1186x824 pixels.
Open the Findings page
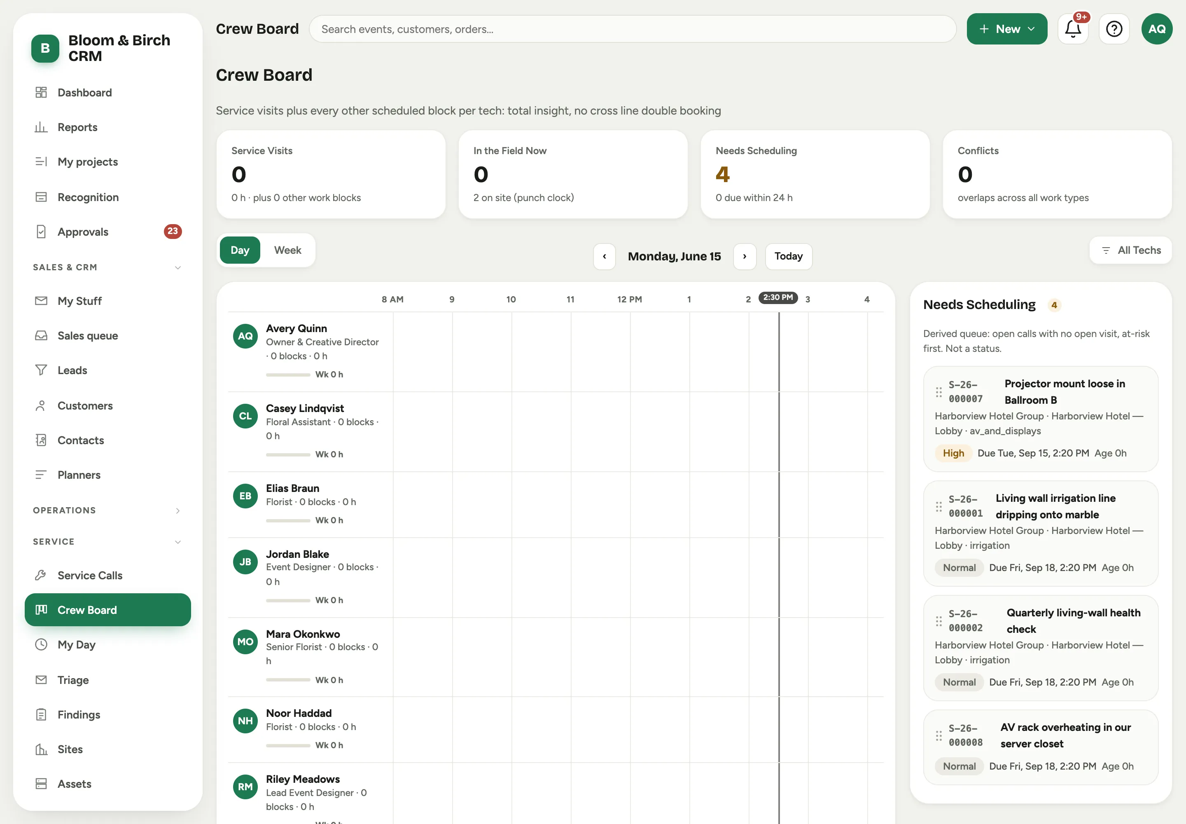click(x=108, y=714)
